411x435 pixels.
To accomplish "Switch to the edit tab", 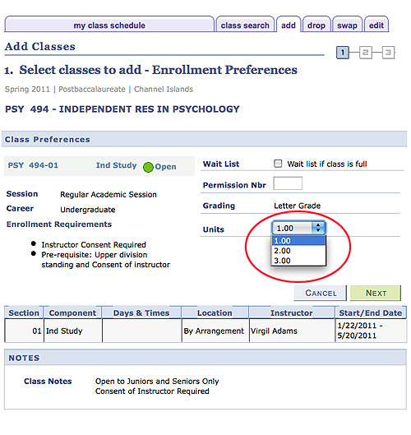I will pyautogui.click(x=376, y=25).
